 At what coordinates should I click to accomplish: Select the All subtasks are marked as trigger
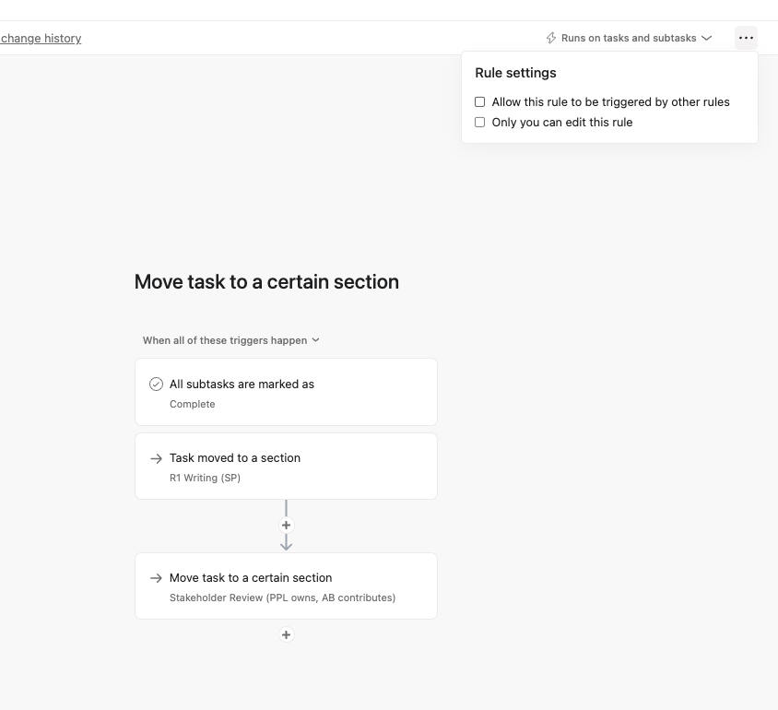pyautogui.click(x=286, y=392)
